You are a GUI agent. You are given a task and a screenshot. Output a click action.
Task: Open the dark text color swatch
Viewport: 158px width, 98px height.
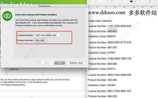pos(131,1)
